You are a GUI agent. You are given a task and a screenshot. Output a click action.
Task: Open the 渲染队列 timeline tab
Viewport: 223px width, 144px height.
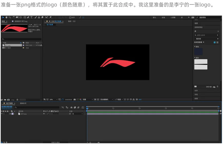pos(23,103)
